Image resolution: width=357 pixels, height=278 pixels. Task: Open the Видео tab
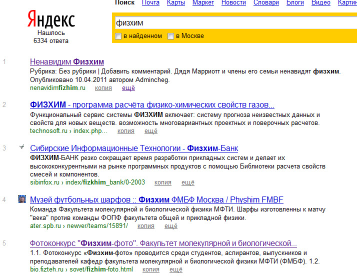pos(321,2)
